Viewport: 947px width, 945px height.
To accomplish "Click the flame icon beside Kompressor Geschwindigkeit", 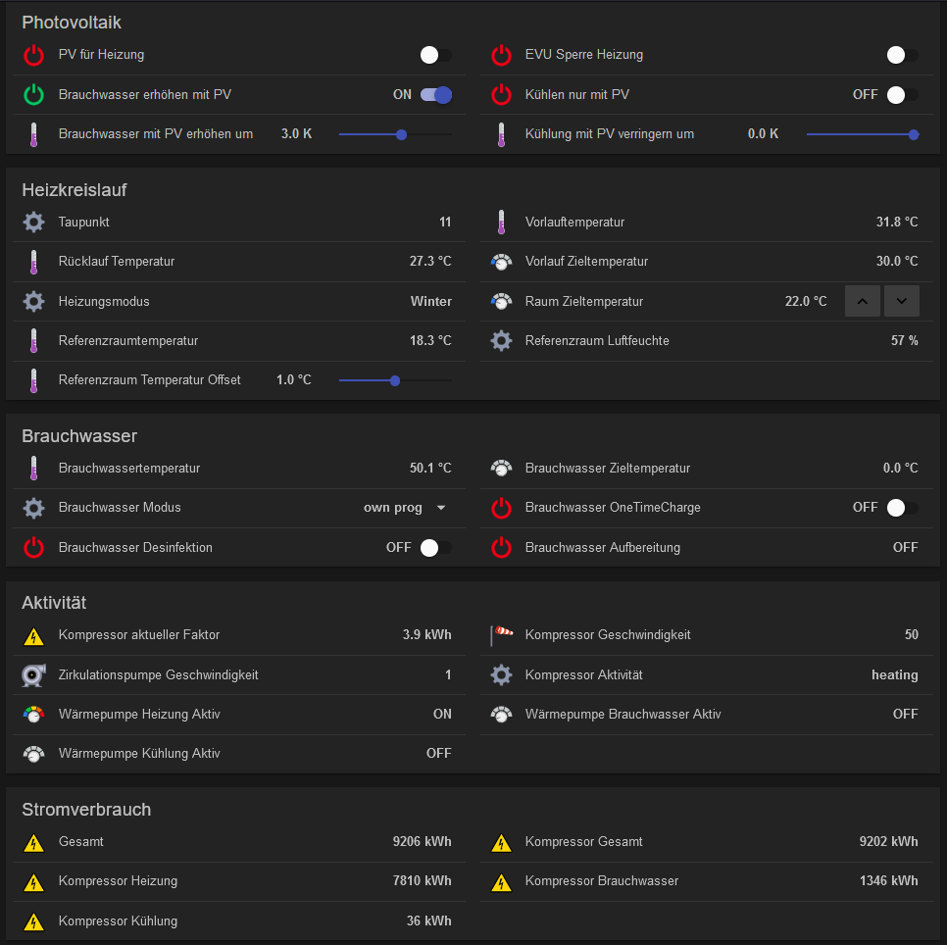I will pyautogui.click(x=501, y=635).
